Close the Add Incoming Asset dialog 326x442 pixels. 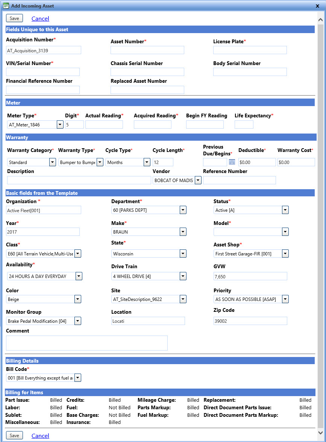[x=317, y=6]
